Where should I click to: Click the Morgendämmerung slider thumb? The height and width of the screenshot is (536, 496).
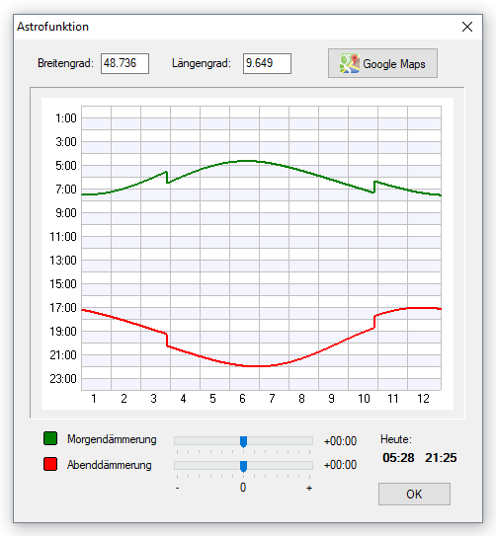click(243, 441)
